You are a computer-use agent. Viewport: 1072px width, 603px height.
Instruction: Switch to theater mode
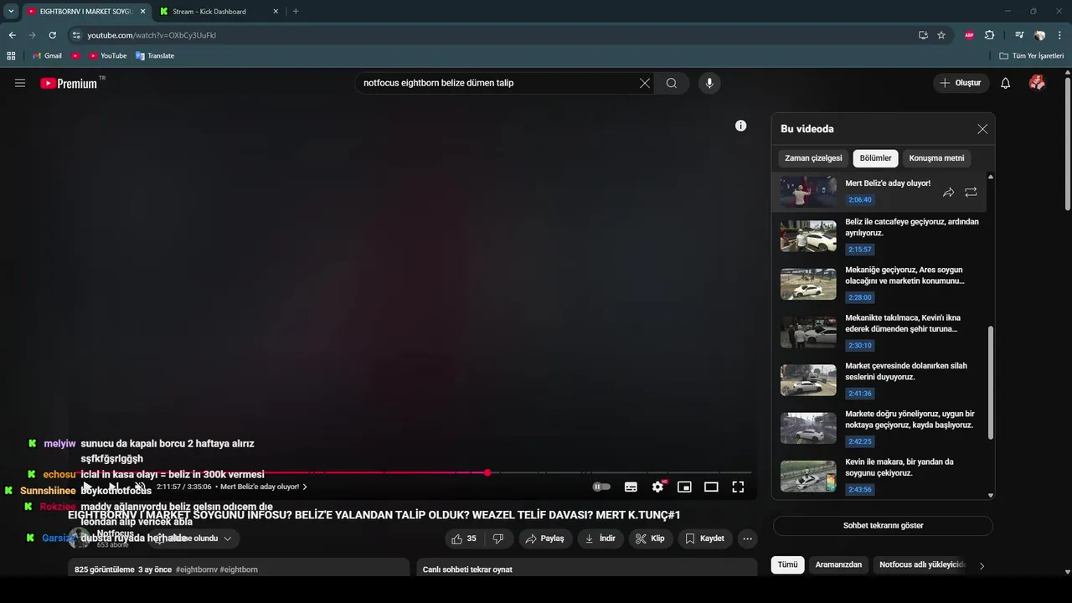point(711,487)
